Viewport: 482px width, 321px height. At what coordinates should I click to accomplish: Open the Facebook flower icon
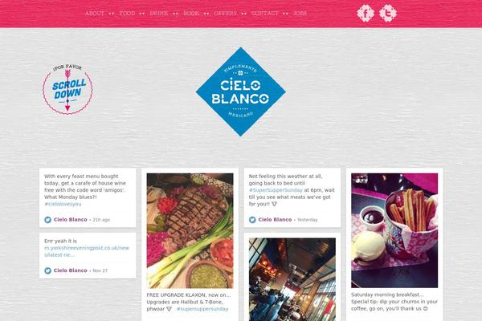(366, 13)
